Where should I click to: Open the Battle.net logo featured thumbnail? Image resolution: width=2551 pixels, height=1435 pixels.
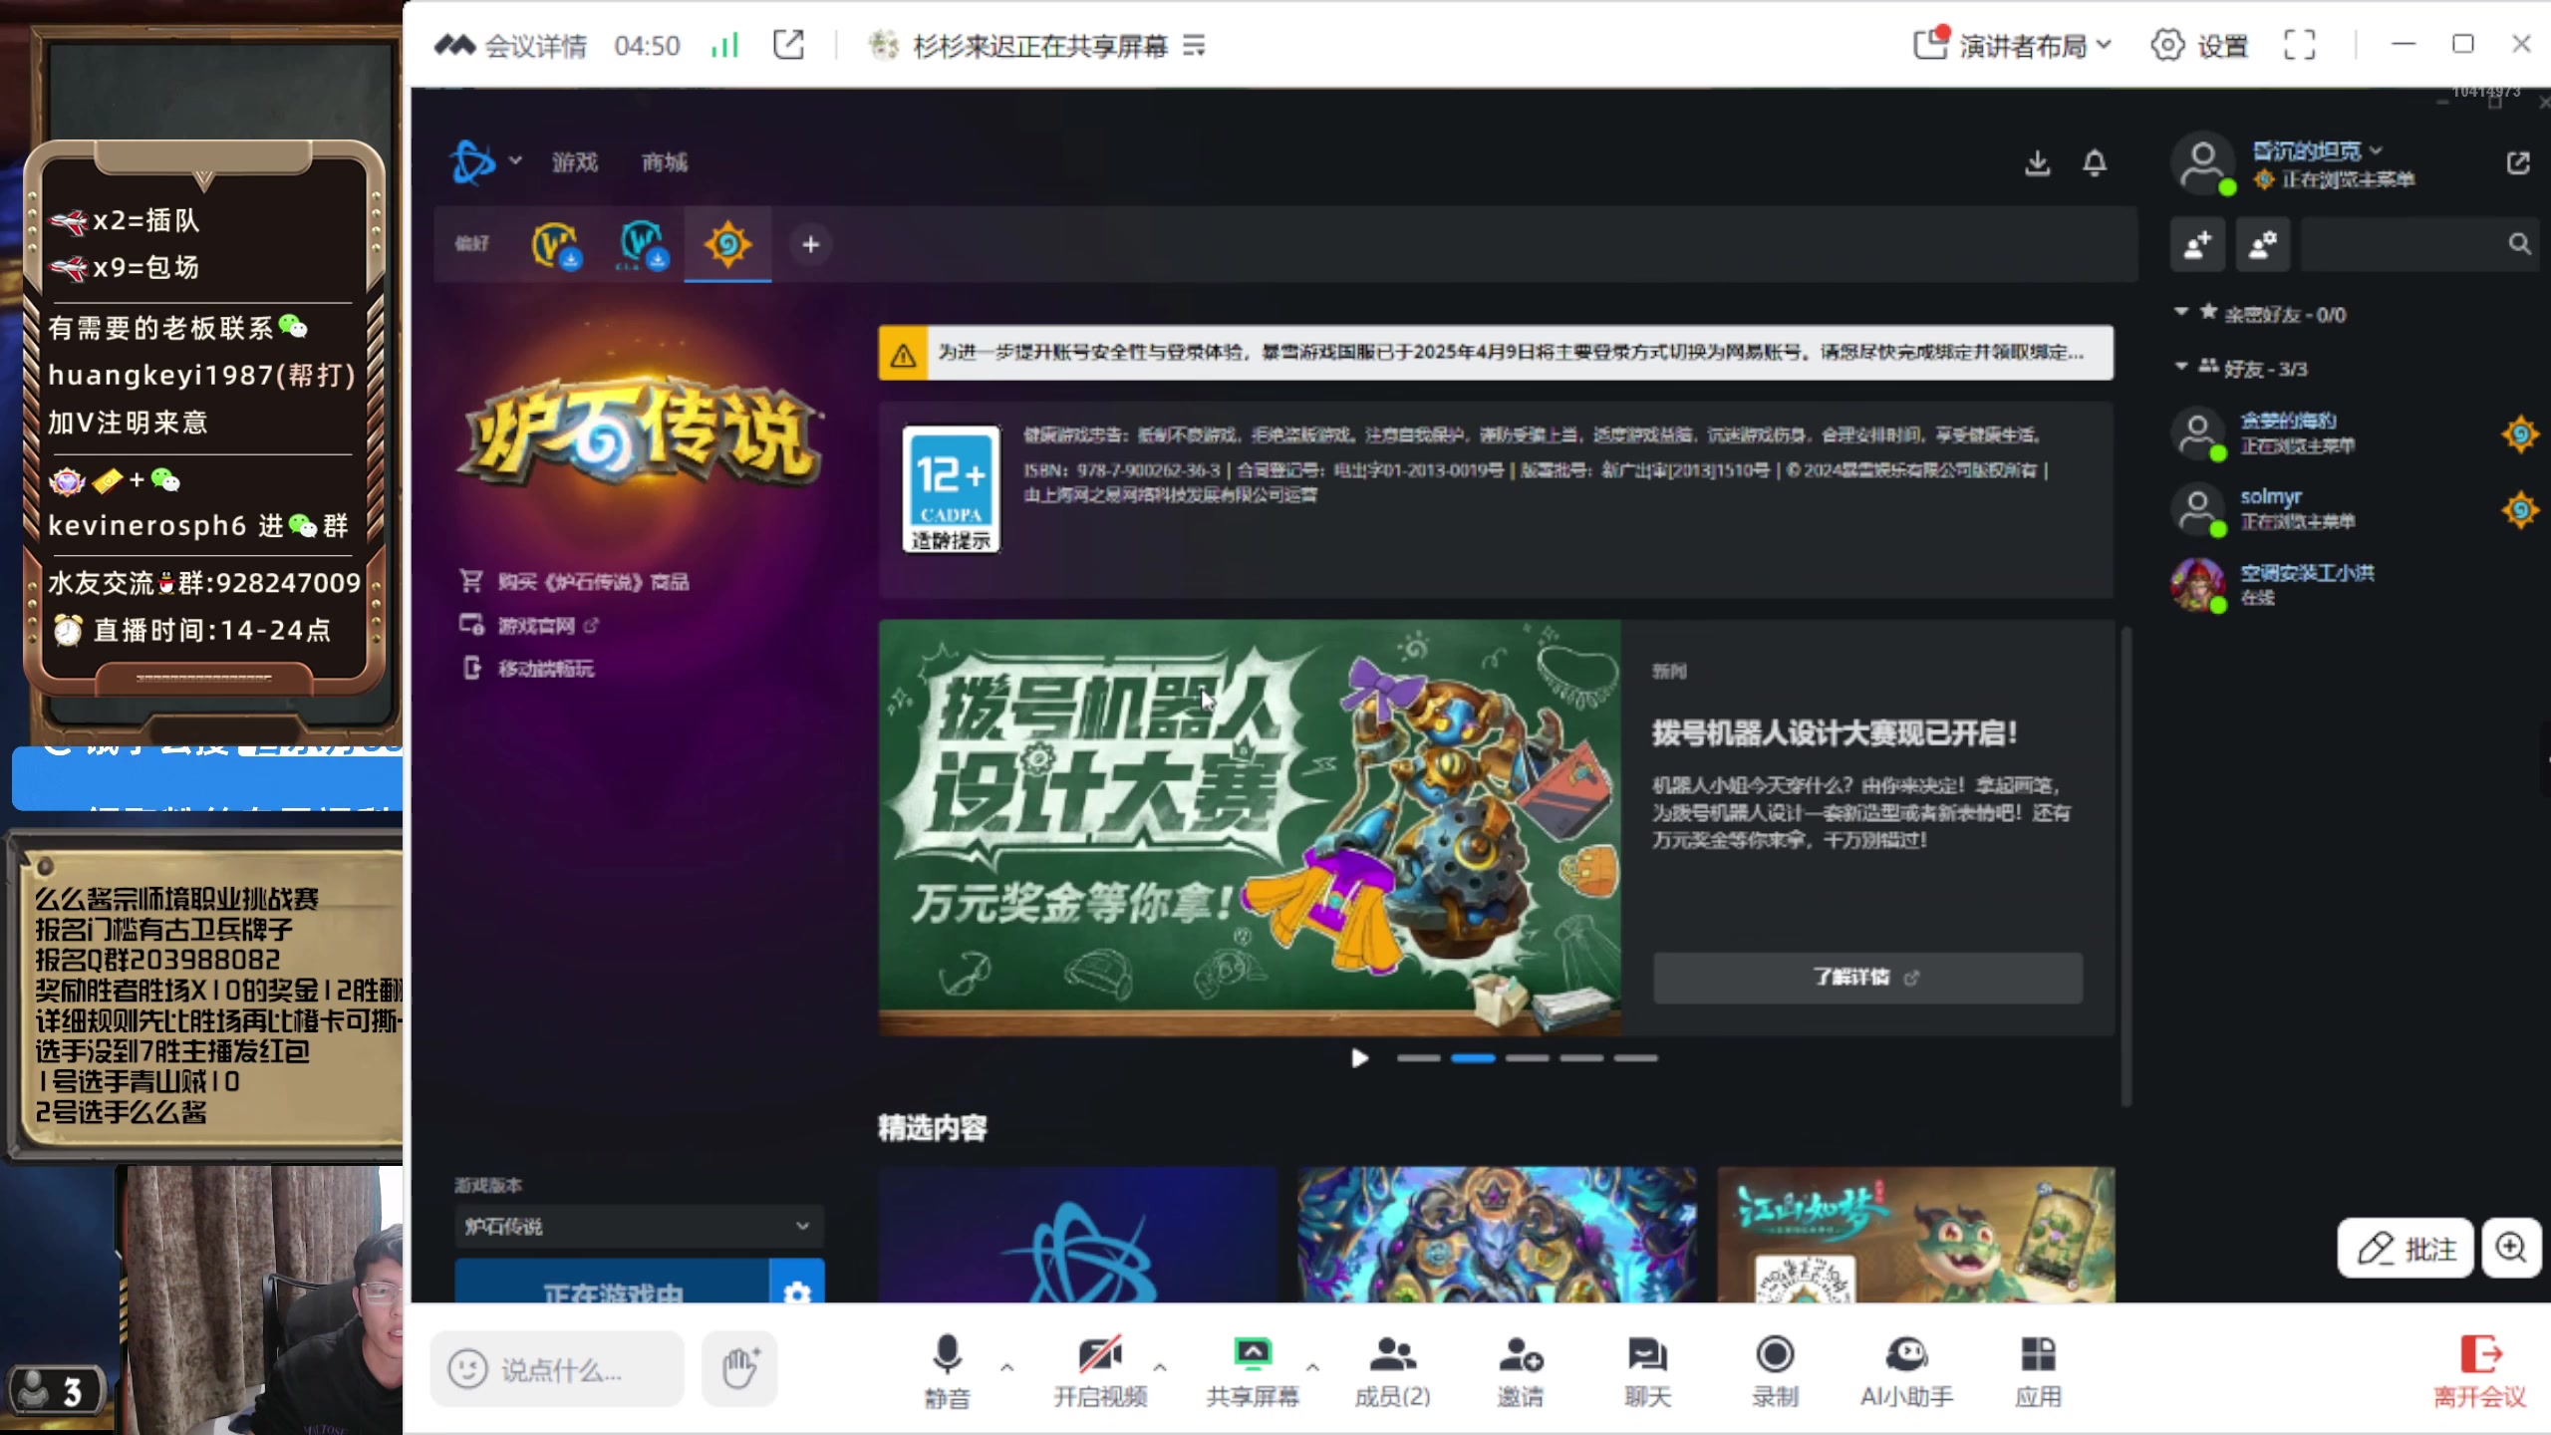[x=1077, y=1235]
